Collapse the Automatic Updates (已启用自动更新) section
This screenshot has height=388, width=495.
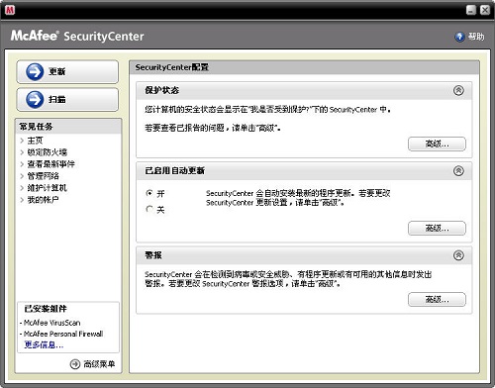458,170
